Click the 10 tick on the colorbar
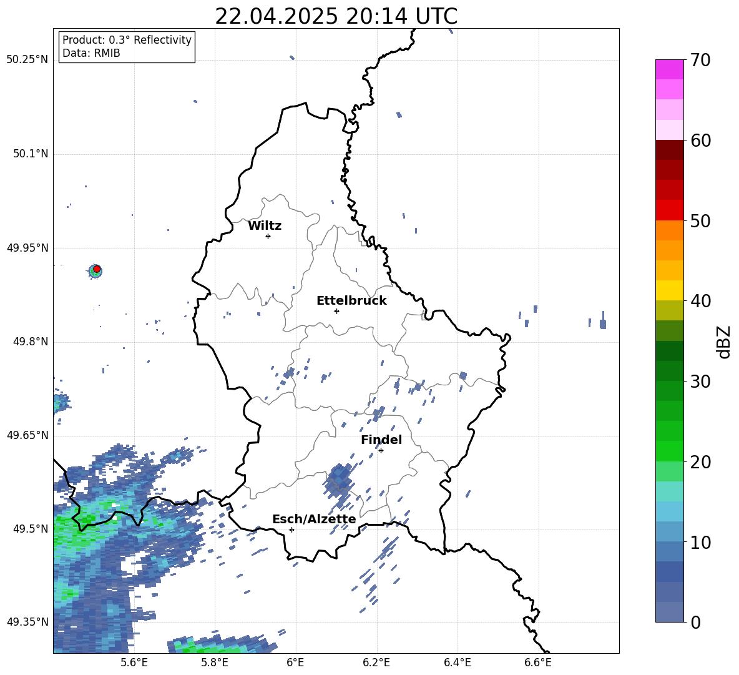Viewport: 739px width, 675px height. point(700,542)
